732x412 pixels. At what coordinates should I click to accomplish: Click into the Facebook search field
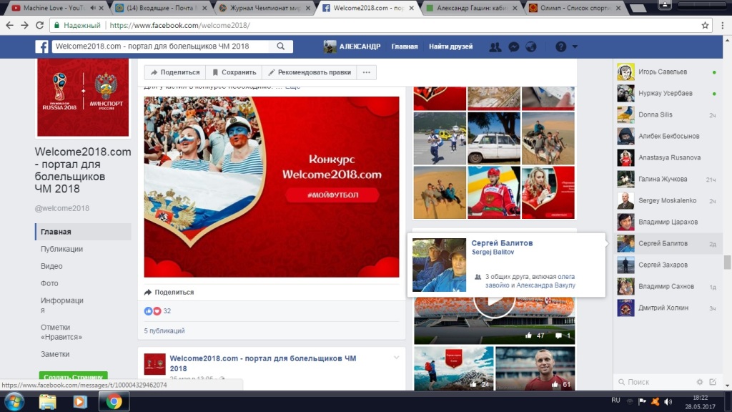pos(161,46)
